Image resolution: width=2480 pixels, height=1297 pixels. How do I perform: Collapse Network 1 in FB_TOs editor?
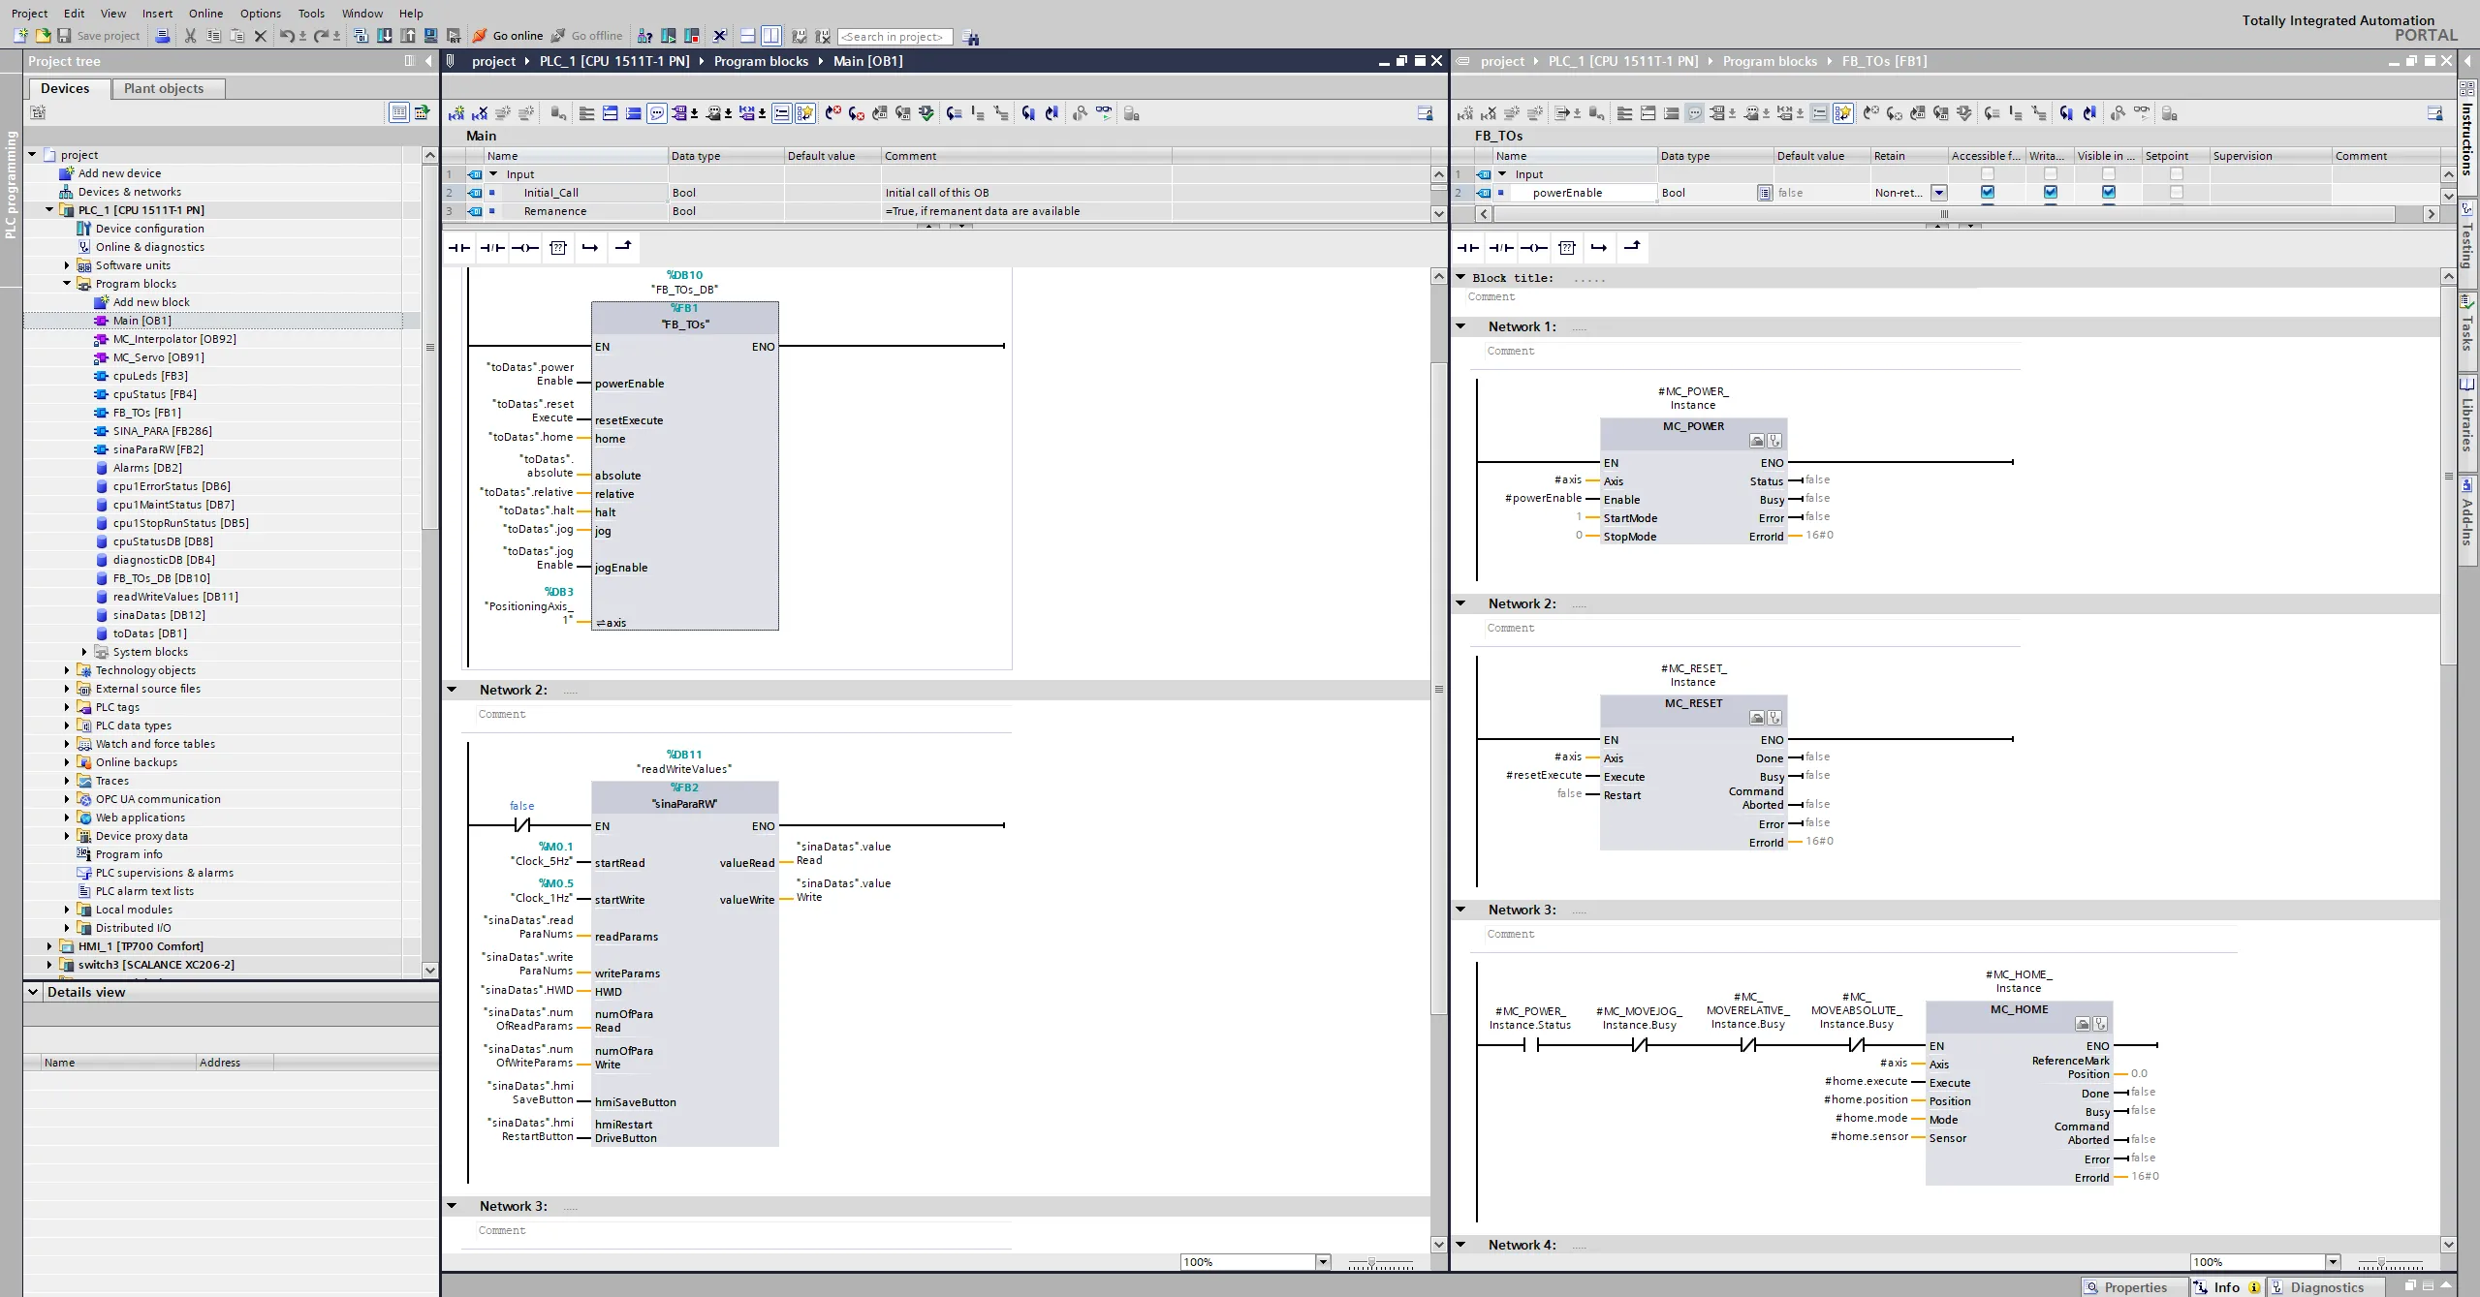click(x=1460, y=326)
